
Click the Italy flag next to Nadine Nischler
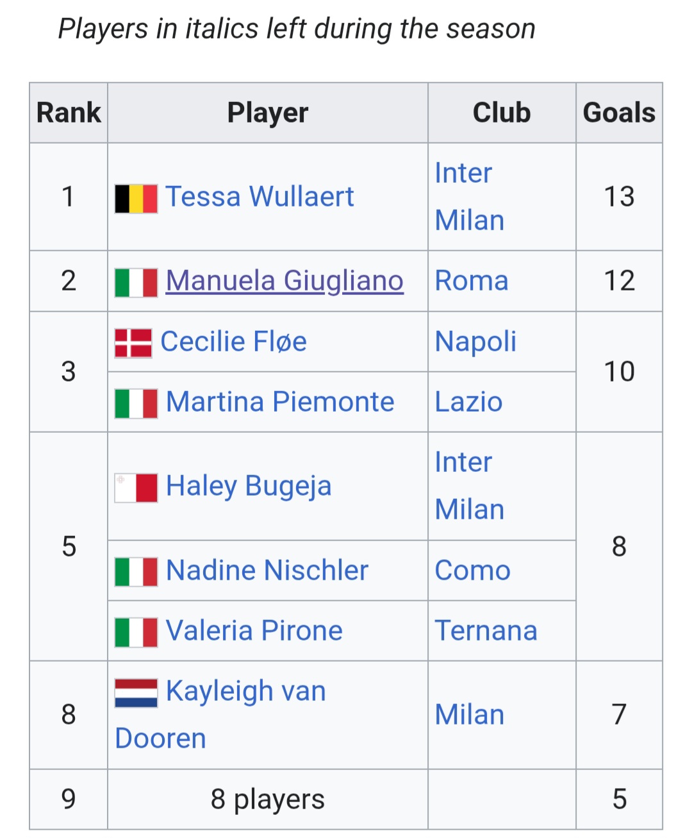tap(136, 572)
